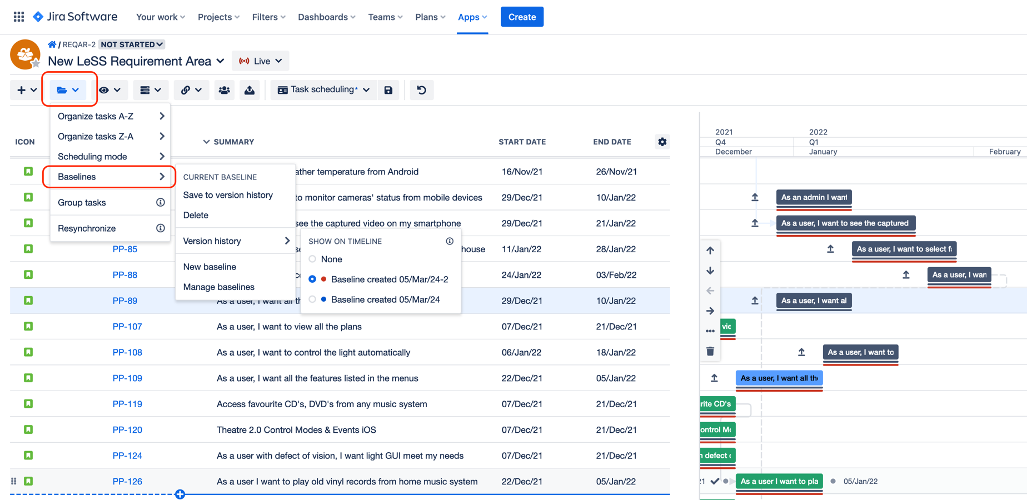1027x500 pixels.
Task: Click the undo arrow icon
Action: (x=422, y=90)
